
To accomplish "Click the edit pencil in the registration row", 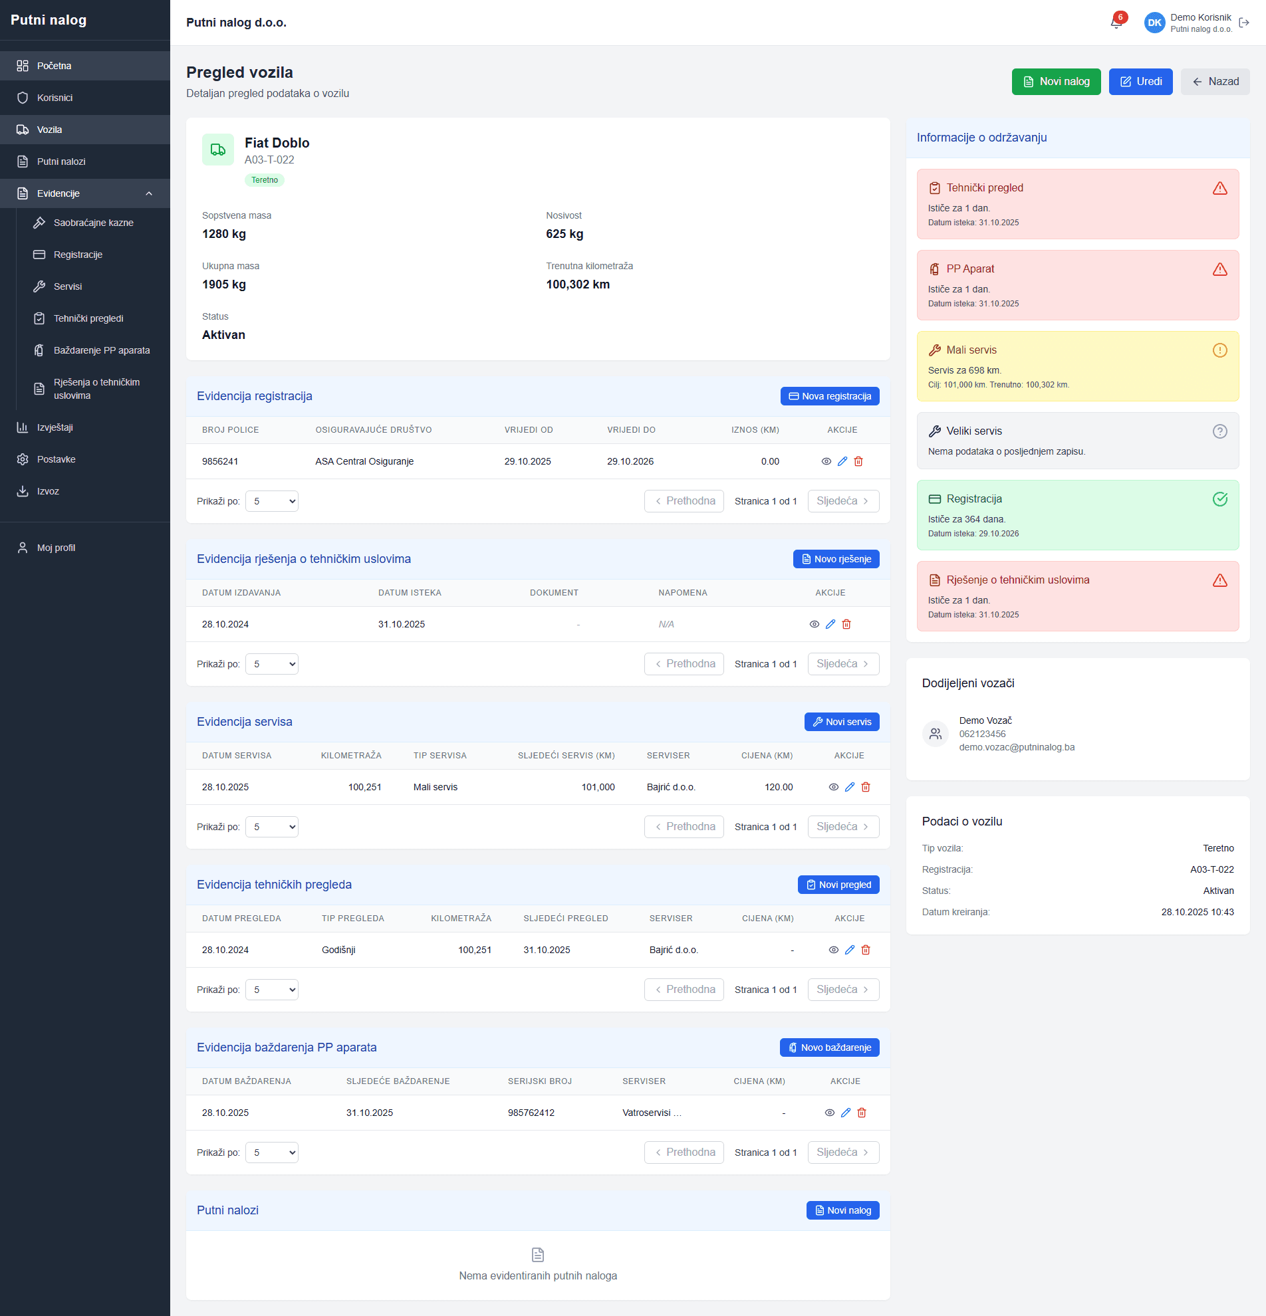I will 842,461.
